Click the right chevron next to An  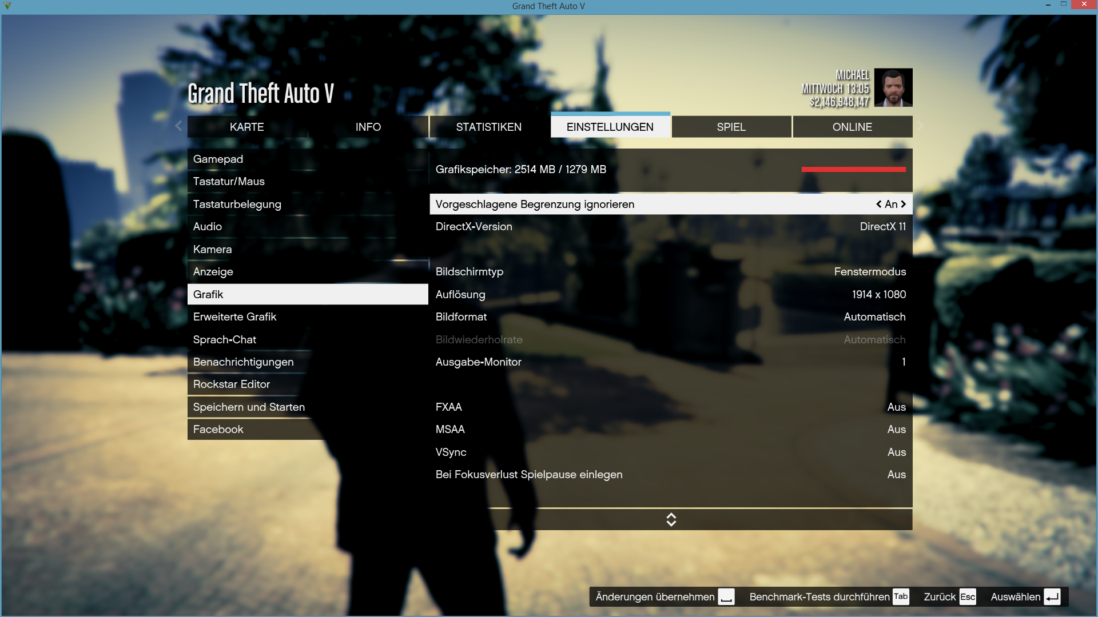tap(904, 204)
